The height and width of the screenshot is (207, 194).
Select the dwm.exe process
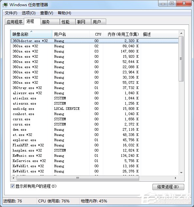(95, 129)
